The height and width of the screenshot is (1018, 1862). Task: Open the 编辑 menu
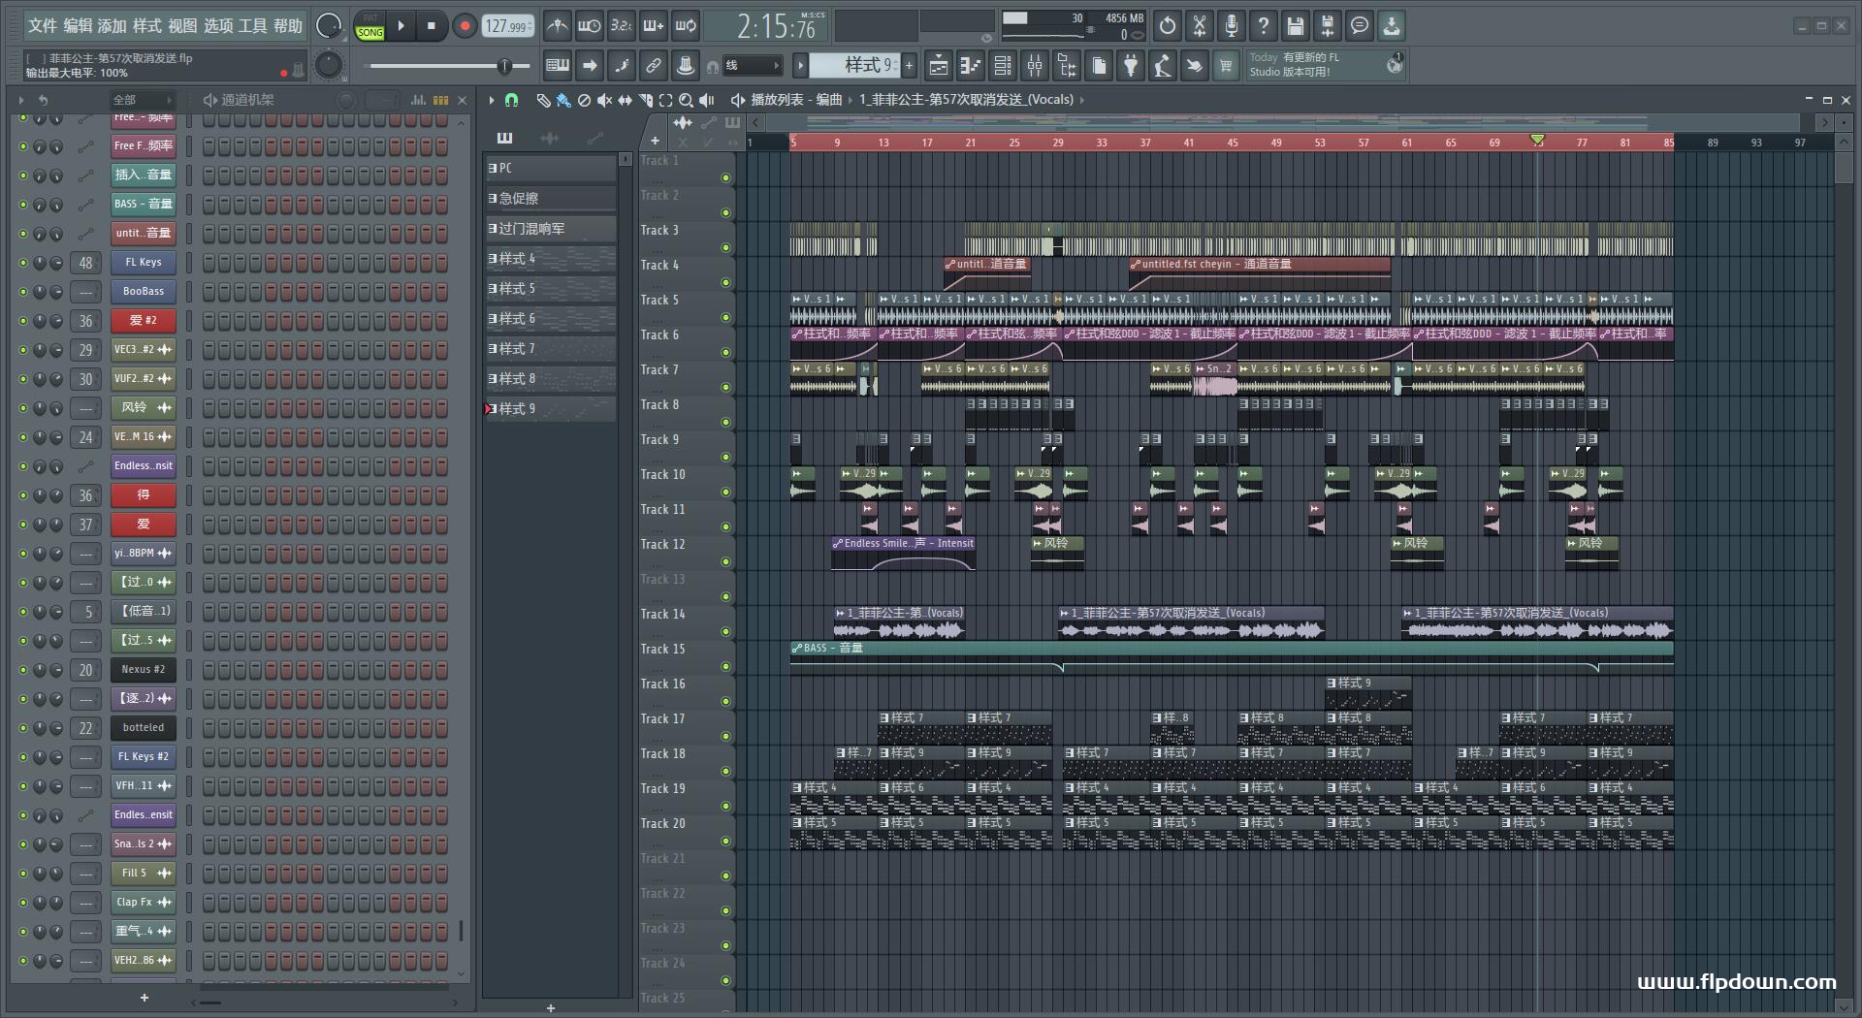point(78,26)
